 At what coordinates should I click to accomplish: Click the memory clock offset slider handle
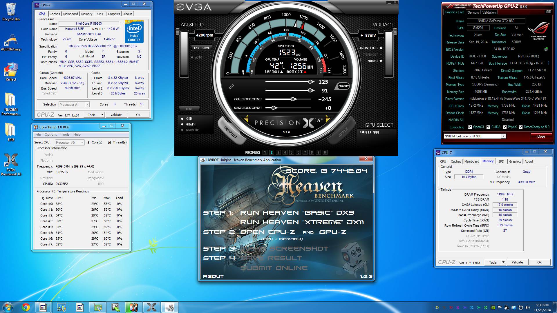click(x=274, y=108)
